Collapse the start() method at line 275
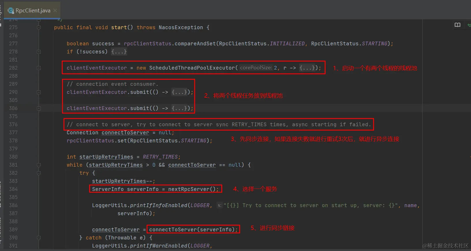The width and height of the screenshot is (471, 251). 39,27
